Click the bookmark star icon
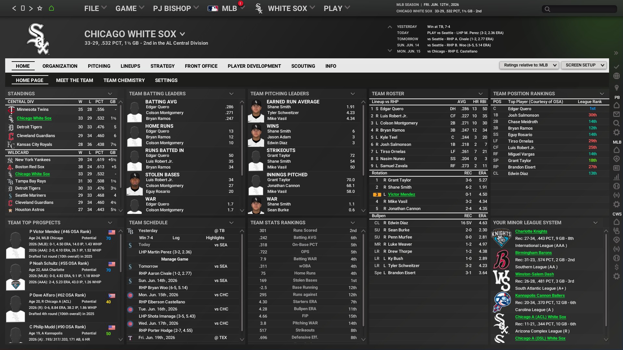Viewport: 623px width, 350px height. 40,8
